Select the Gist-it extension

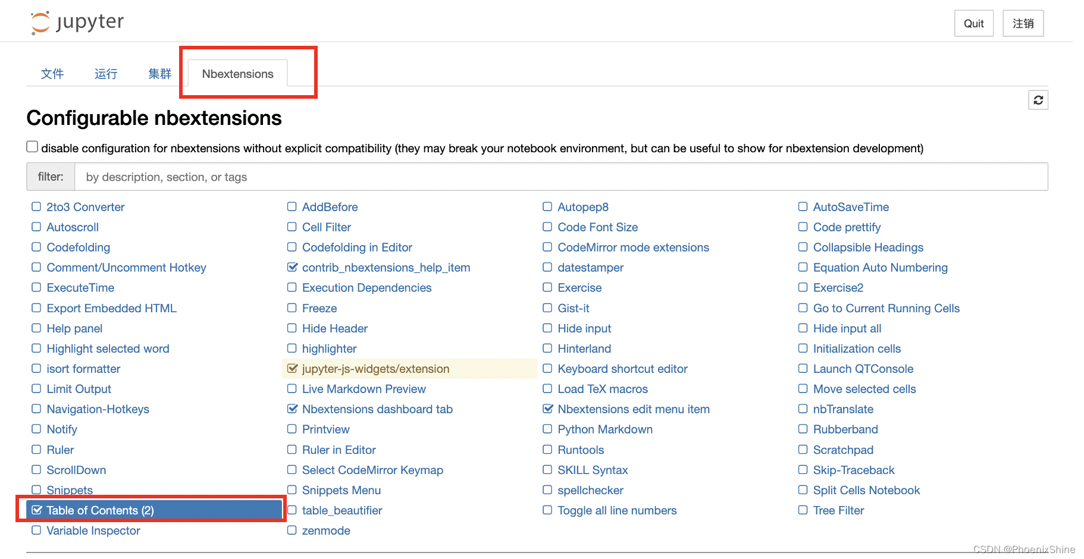573,308
